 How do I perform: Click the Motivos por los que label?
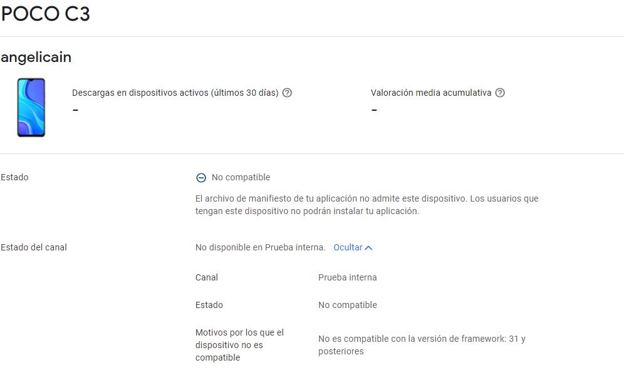coord(239,345)
